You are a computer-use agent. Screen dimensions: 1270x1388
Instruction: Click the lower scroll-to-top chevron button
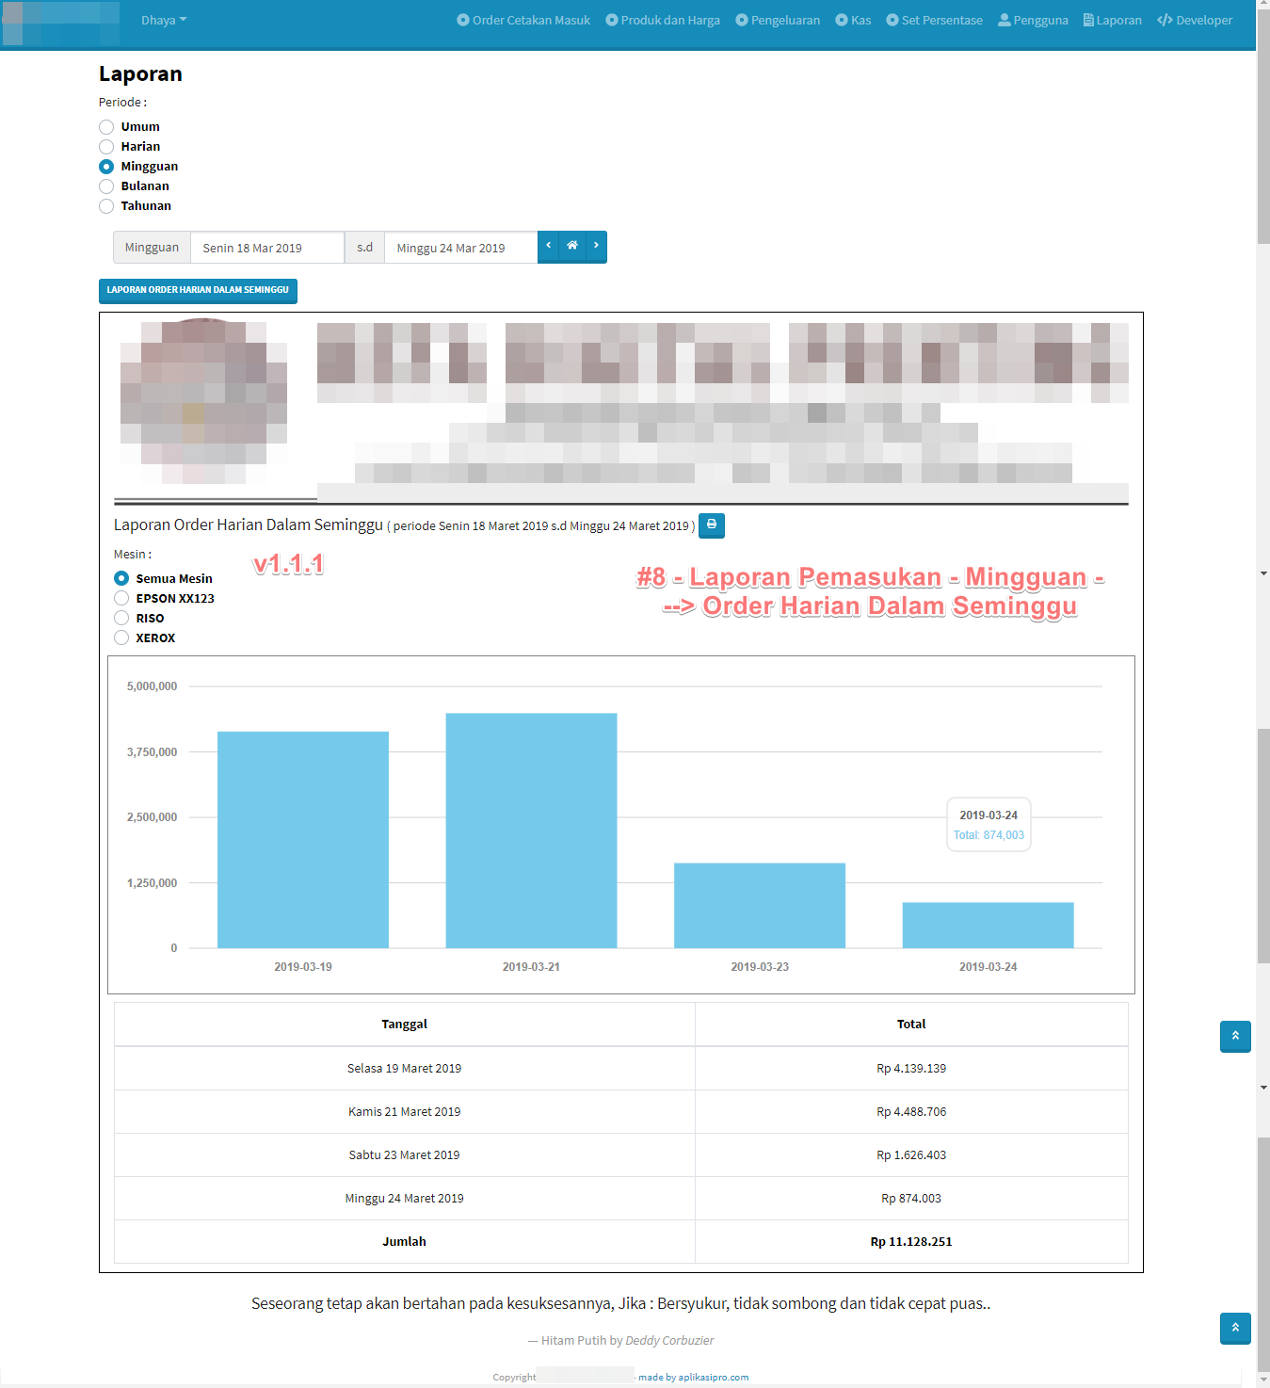[1235, 1328]
